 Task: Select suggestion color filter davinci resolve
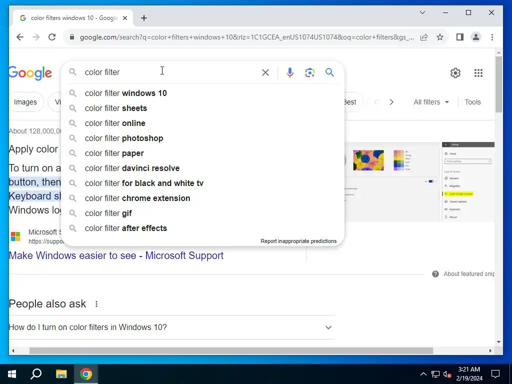coord(202,168)
